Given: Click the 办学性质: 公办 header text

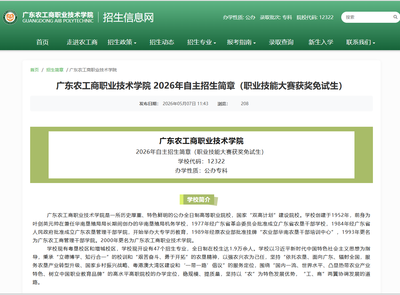Looking at the screenshot, I should (x=239, y=17).
